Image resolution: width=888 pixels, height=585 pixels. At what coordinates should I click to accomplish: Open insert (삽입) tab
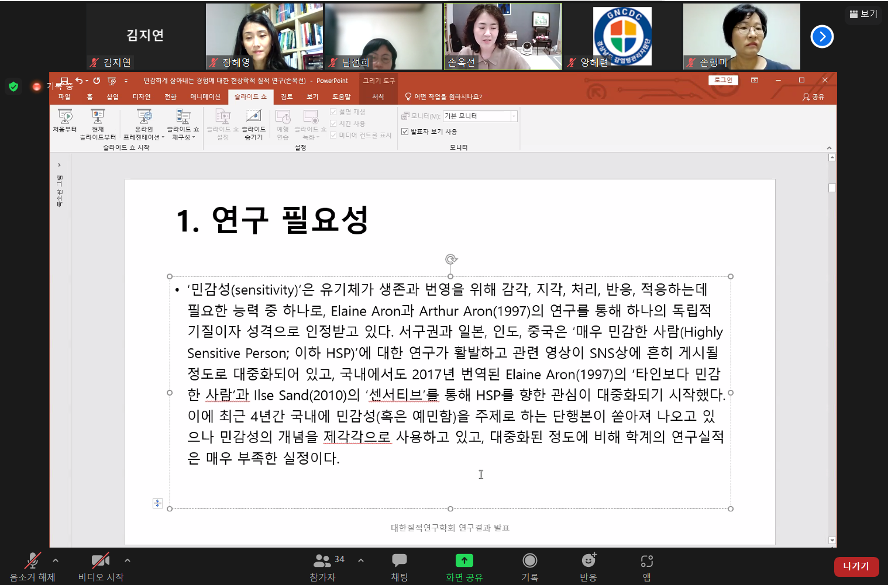(112, 97)
